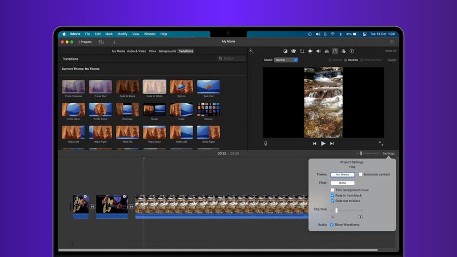Select the Mosaic transition
Image resolution: width=457 pixels, height=257 pixels.
[x=209, y=110]
